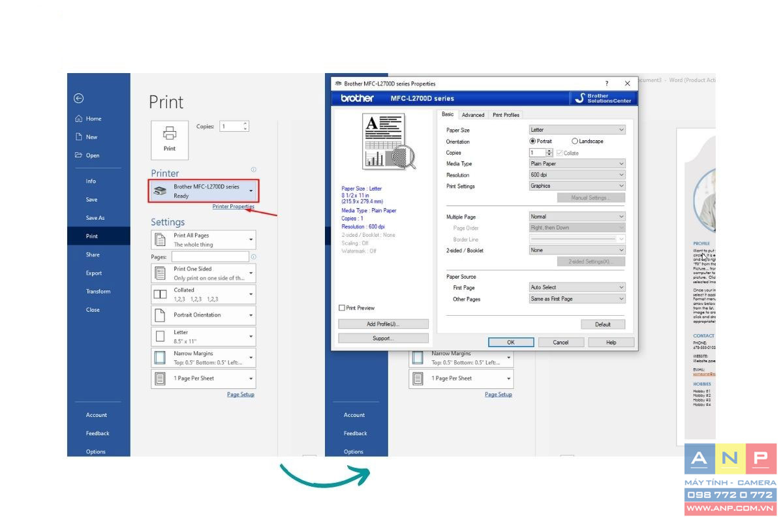Viewport: 783px width, 522px height.
Task: Choose Save in backstage sidebar
Action: tap(91, 200)
